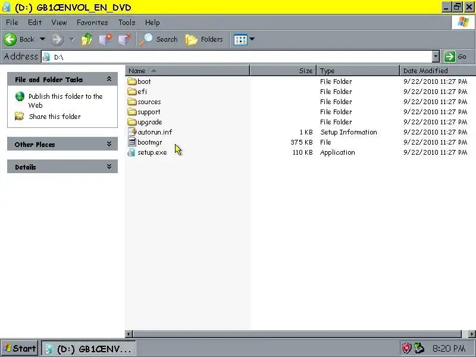Select the bootmgr file icon
Image resolution: width=476 pixels, height=357 pixels.
click(132, 142)
